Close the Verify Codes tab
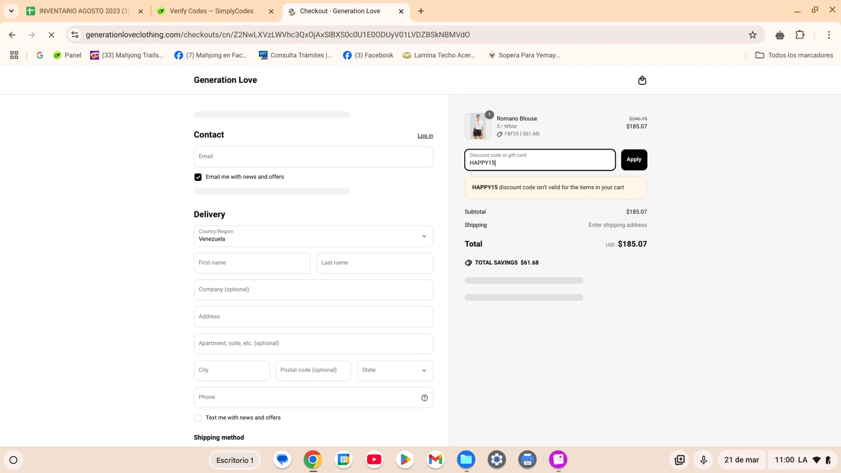841x473 pixels. click(x=271, y=11)
